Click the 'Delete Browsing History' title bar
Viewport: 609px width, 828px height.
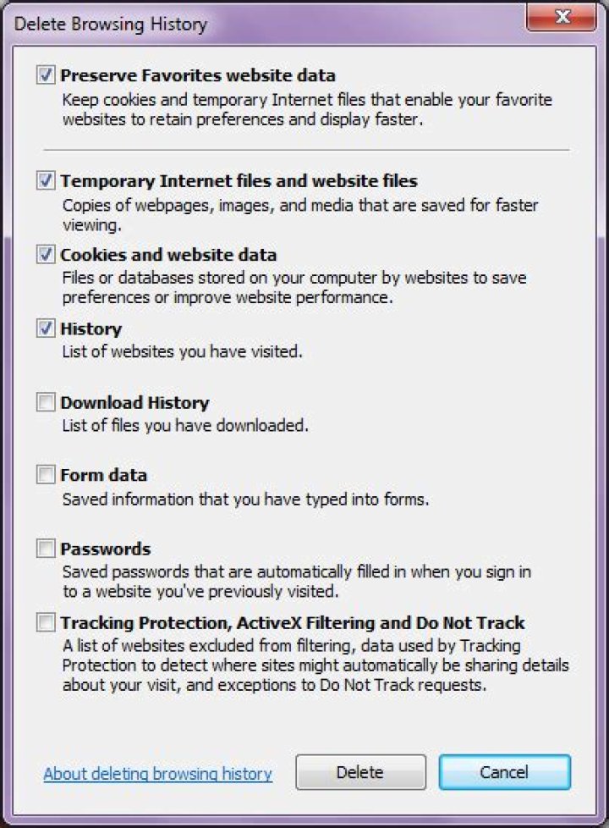(254, 24)
